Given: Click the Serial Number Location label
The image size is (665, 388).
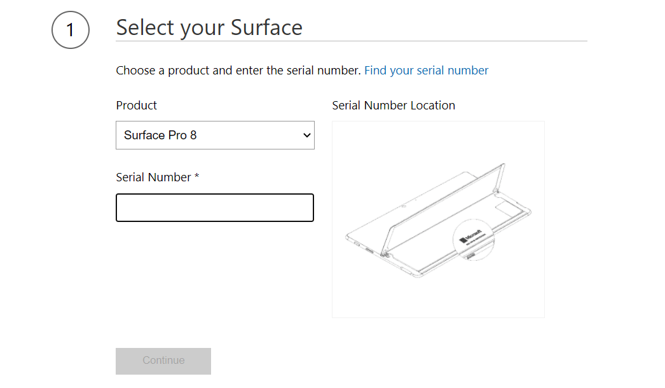Looking at the screenshot, I should [394, 106].
